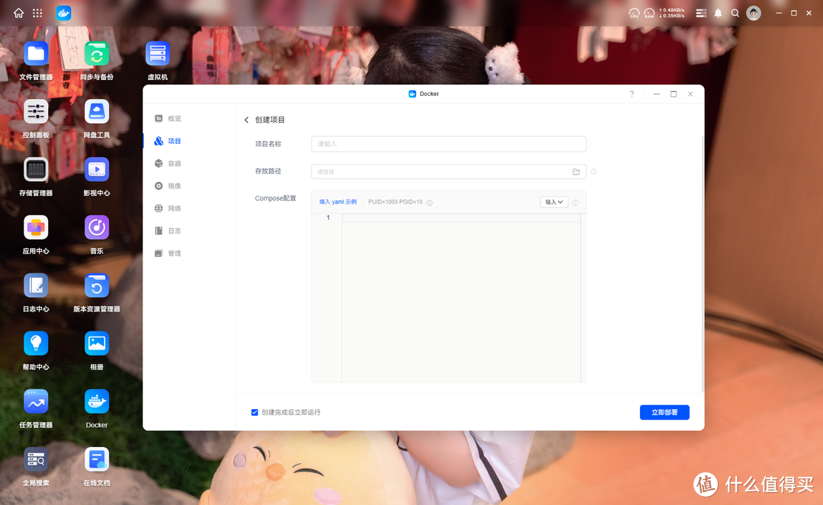The width and height of the screenshot is (823, 505).
Task: Open the 控制面板 desktop icon
Action: 36,112
